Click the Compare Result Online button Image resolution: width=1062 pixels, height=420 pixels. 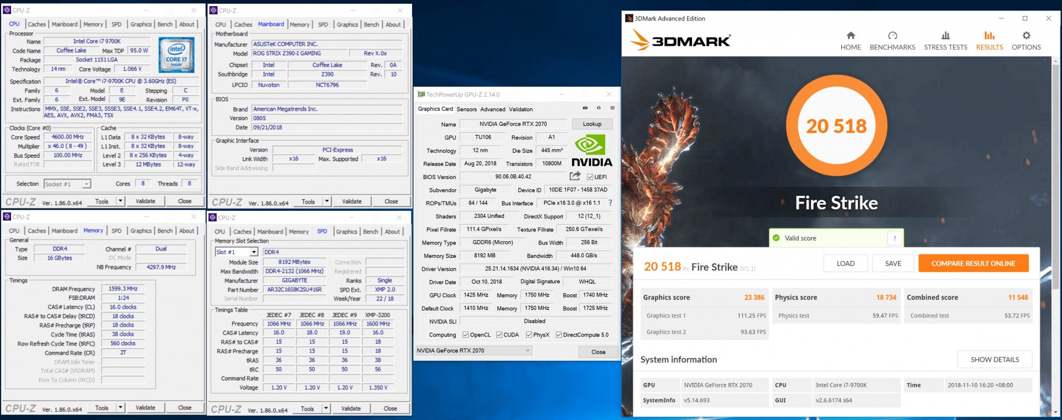pos(973,263)
